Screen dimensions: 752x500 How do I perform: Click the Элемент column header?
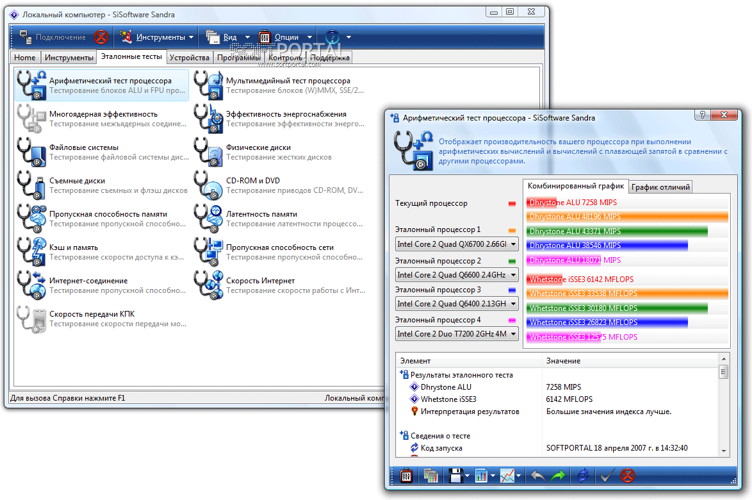(469, 360)
